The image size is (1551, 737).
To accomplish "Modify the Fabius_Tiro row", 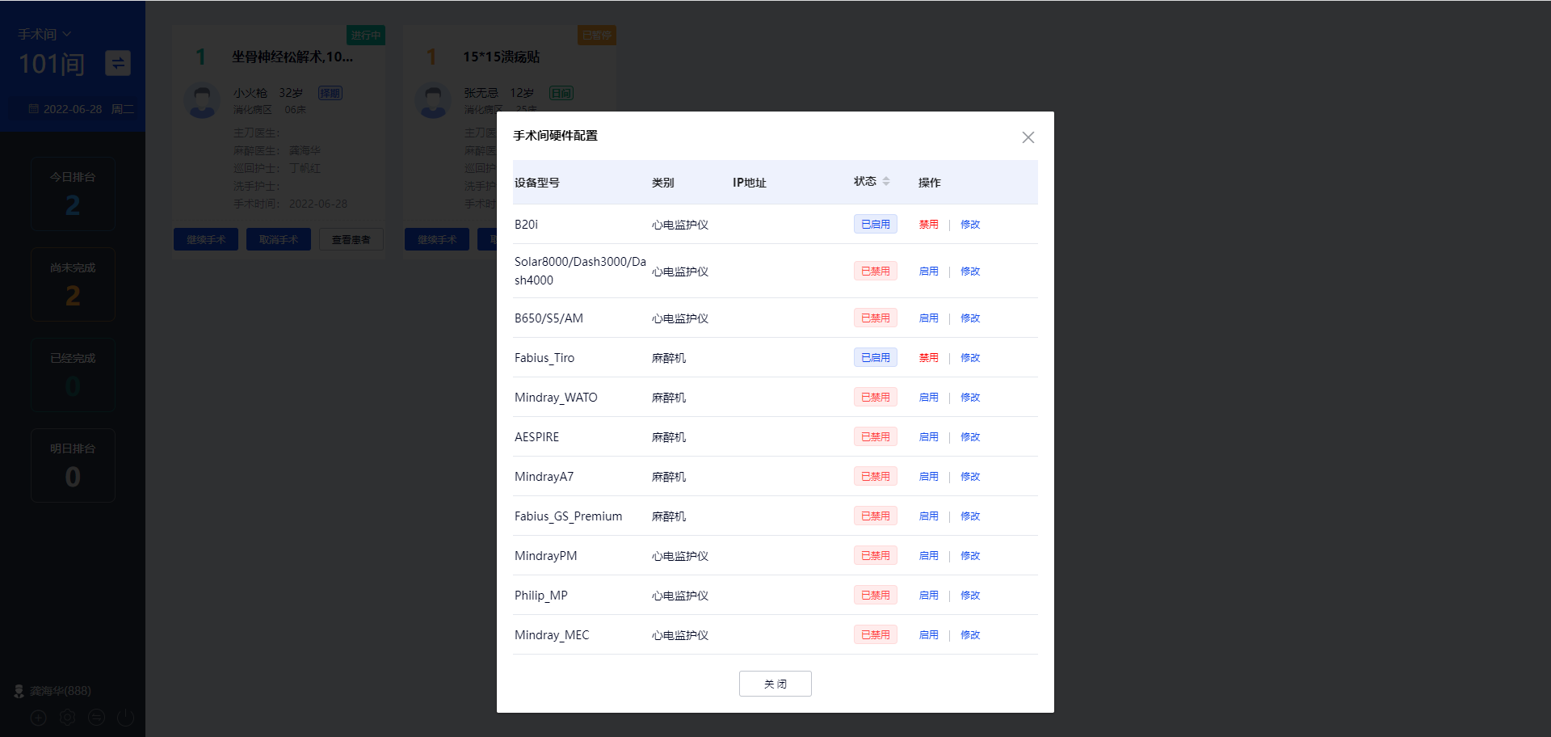I will click(x=969, y=358).
